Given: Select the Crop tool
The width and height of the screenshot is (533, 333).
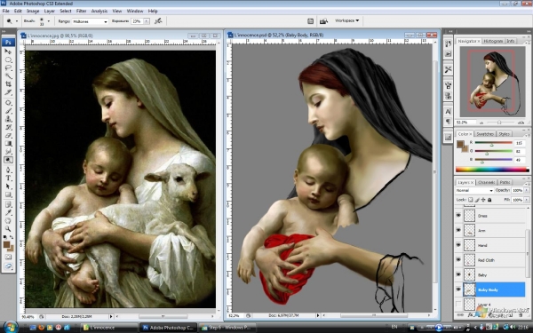Looking at the screenshot, I should click(8, 84).
